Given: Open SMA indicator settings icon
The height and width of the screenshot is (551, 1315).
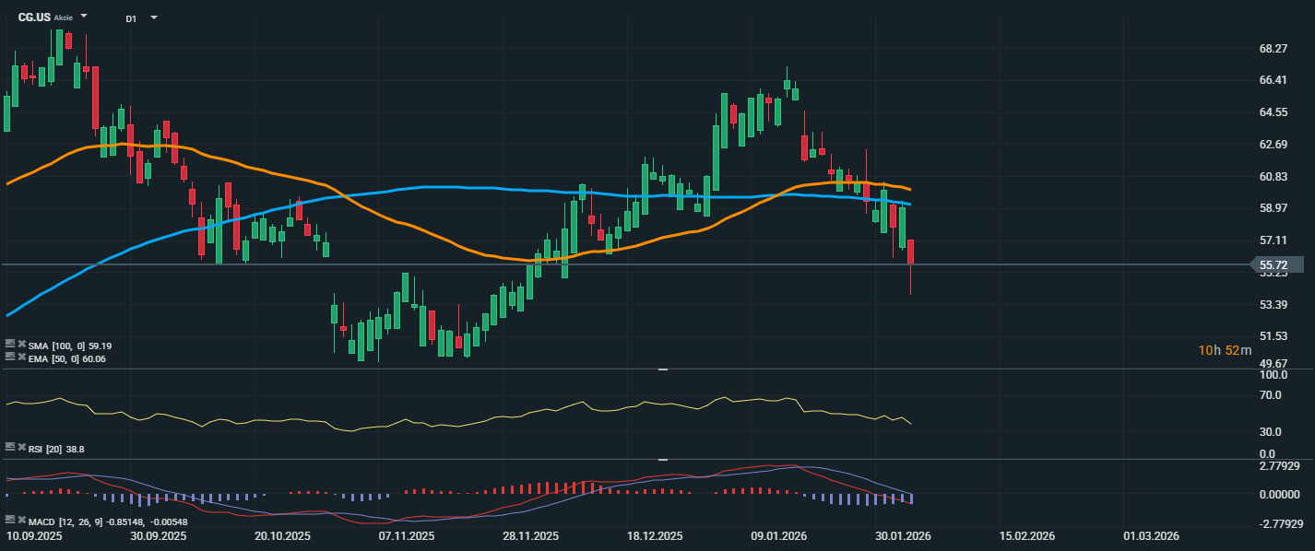Looking at the screenshot, I should point(10,345).
